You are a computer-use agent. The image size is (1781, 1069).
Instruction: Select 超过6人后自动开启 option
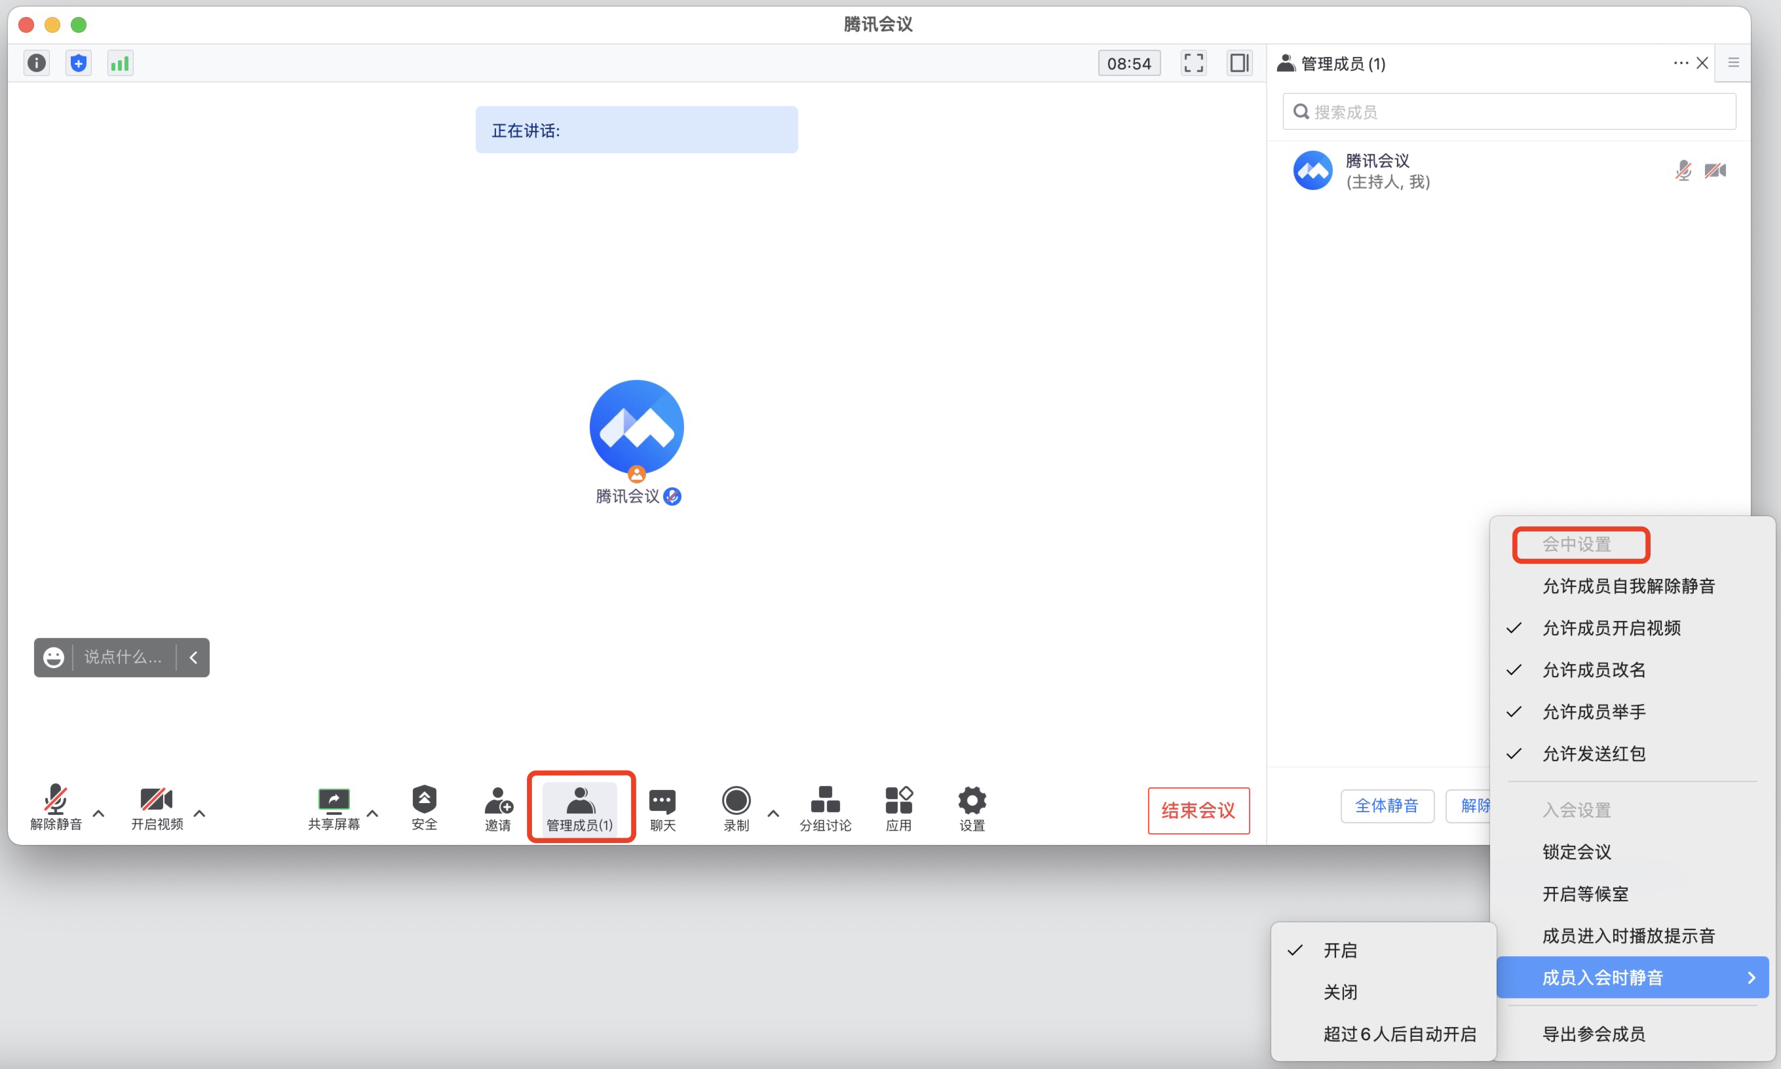pos(1383,1034)
